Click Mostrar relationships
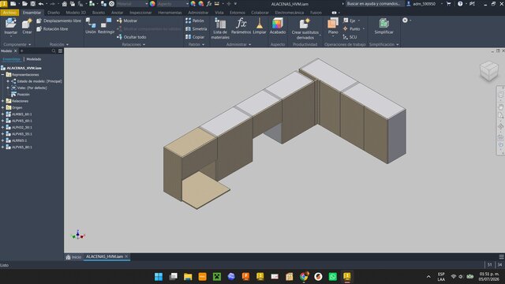 127,21
